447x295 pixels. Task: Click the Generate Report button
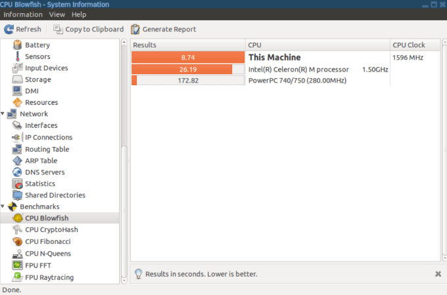point(163,29)
